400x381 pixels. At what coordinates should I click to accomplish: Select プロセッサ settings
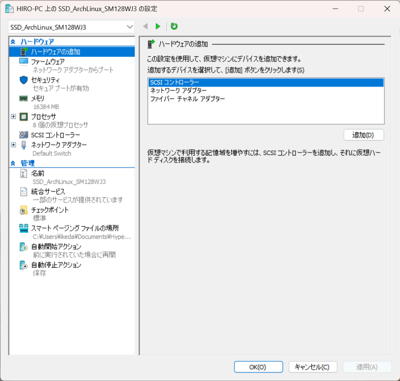43,117
